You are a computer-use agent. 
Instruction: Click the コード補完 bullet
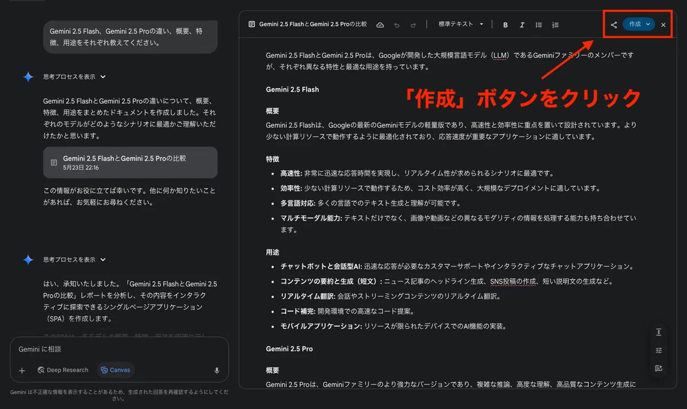[x=347, y=311]
